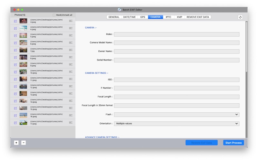Screen dimensions: 258x161
Task: Switch to the DATE/TIME tab
Action: (129, 17)
